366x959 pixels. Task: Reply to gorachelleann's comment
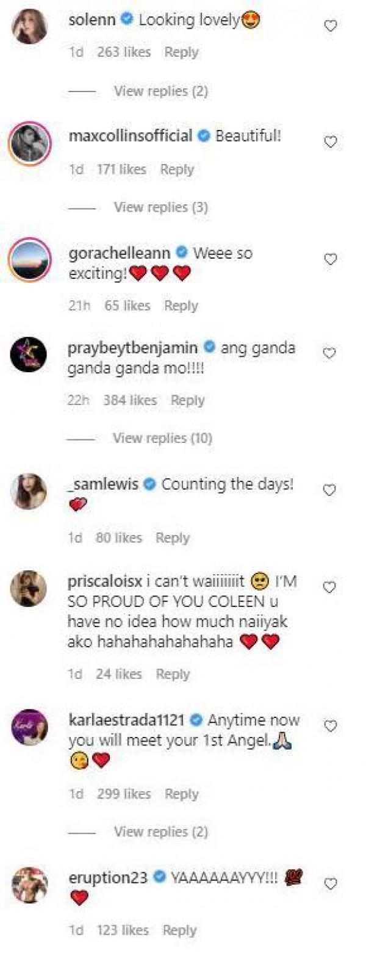click(182, 305)
